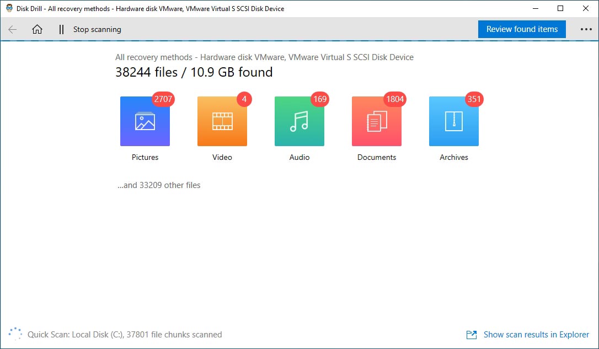
Task: Click the Documents label
Action: point(376,157)
